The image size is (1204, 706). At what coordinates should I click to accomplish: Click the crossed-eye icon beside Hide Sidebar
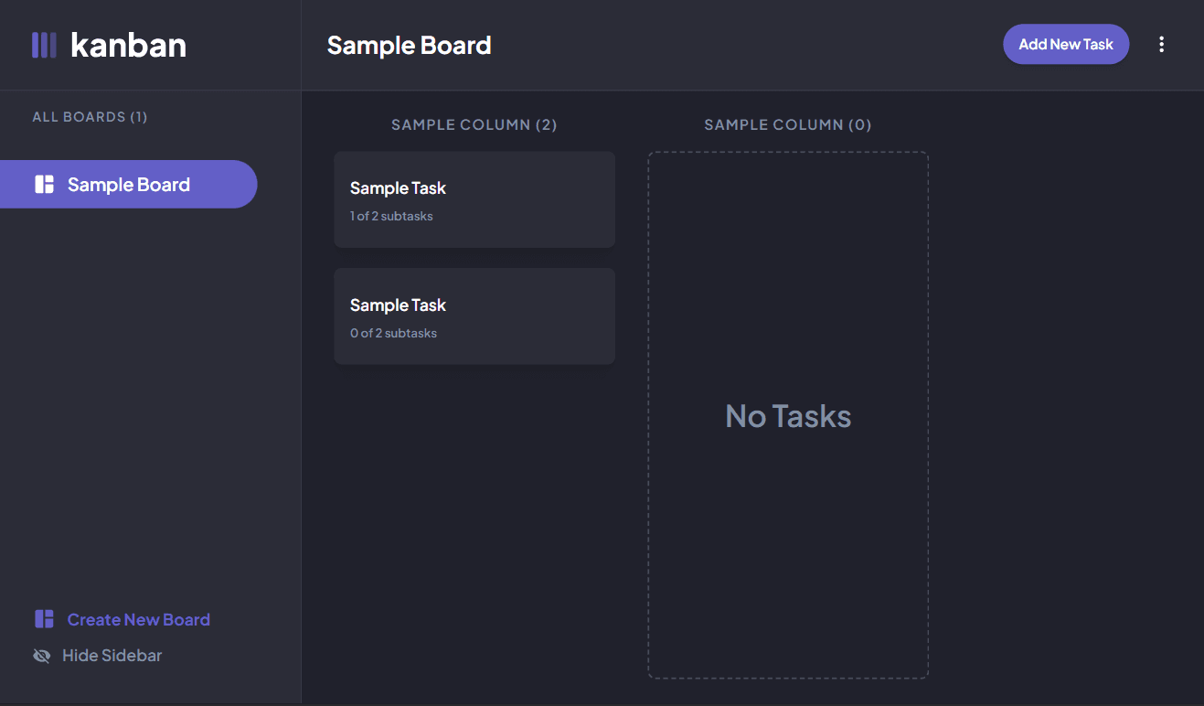coord(41,655)
